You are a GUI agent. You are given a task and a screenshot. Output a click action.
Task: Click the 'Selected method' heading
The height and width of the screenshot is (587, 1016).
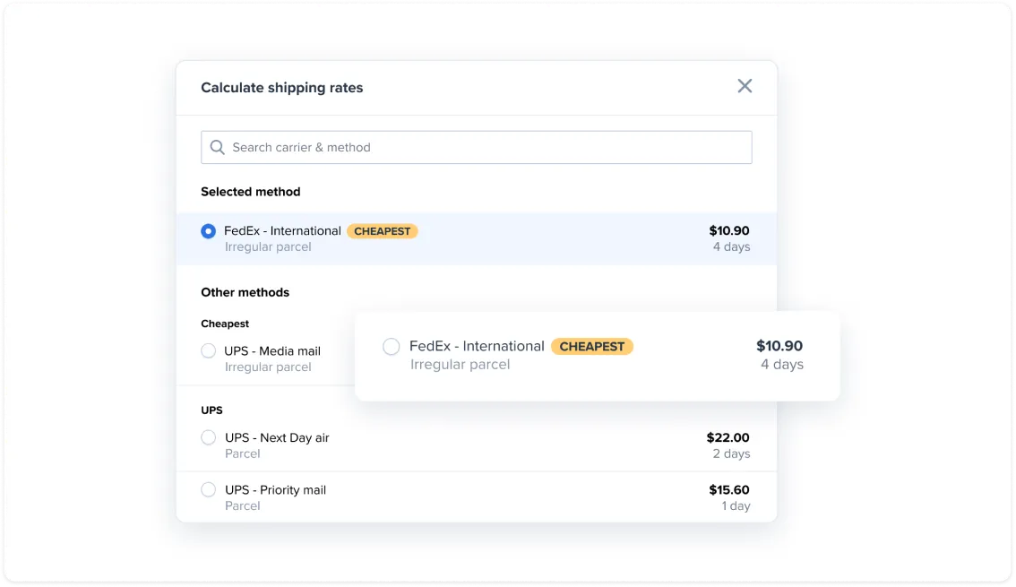click(251, 192)
